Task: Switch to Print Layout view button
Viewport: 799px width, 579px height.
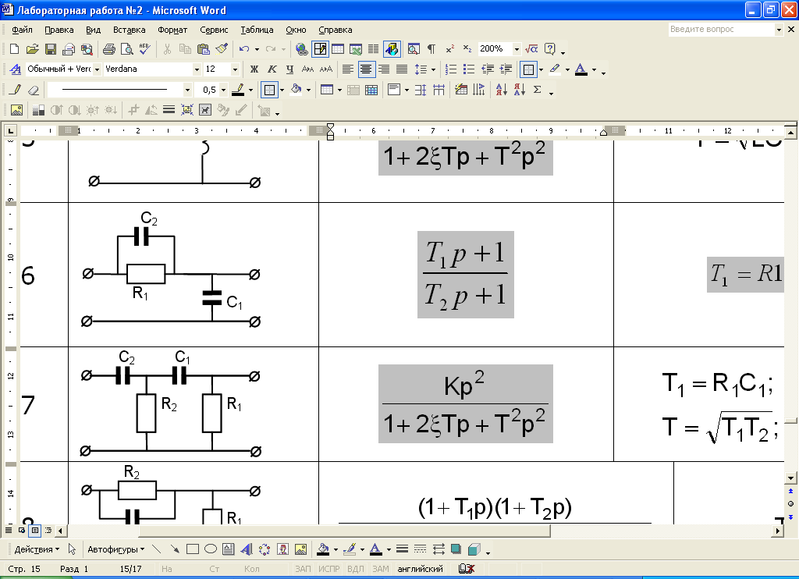Action: [x=34, y=531]
